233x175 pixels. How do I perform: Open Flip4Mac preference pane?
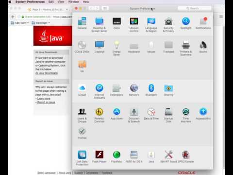click(x=116, y=157)
